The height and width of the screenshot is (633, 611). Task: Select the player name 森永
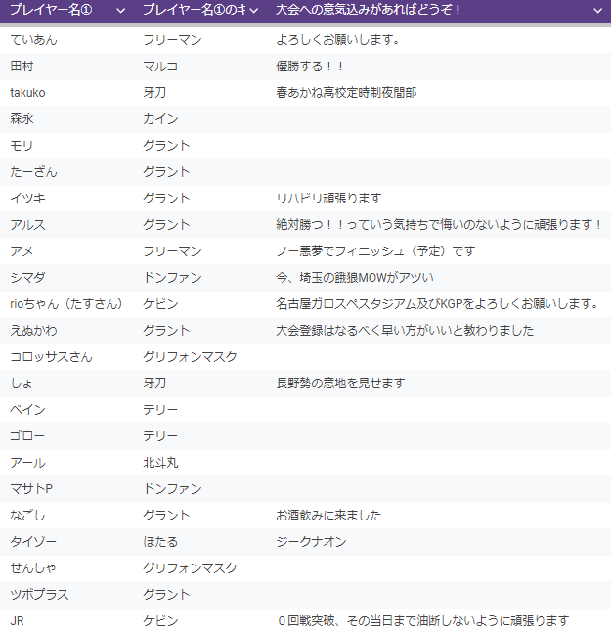tap(22, 119)
